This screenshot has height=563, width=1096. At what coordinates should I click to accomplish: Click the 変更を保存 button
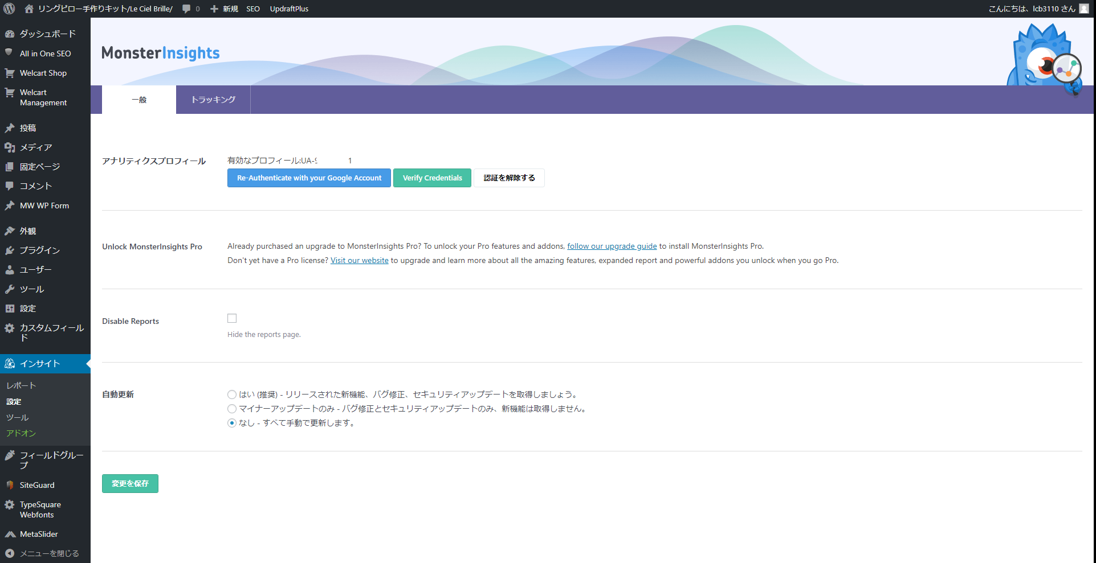point(130,483)
